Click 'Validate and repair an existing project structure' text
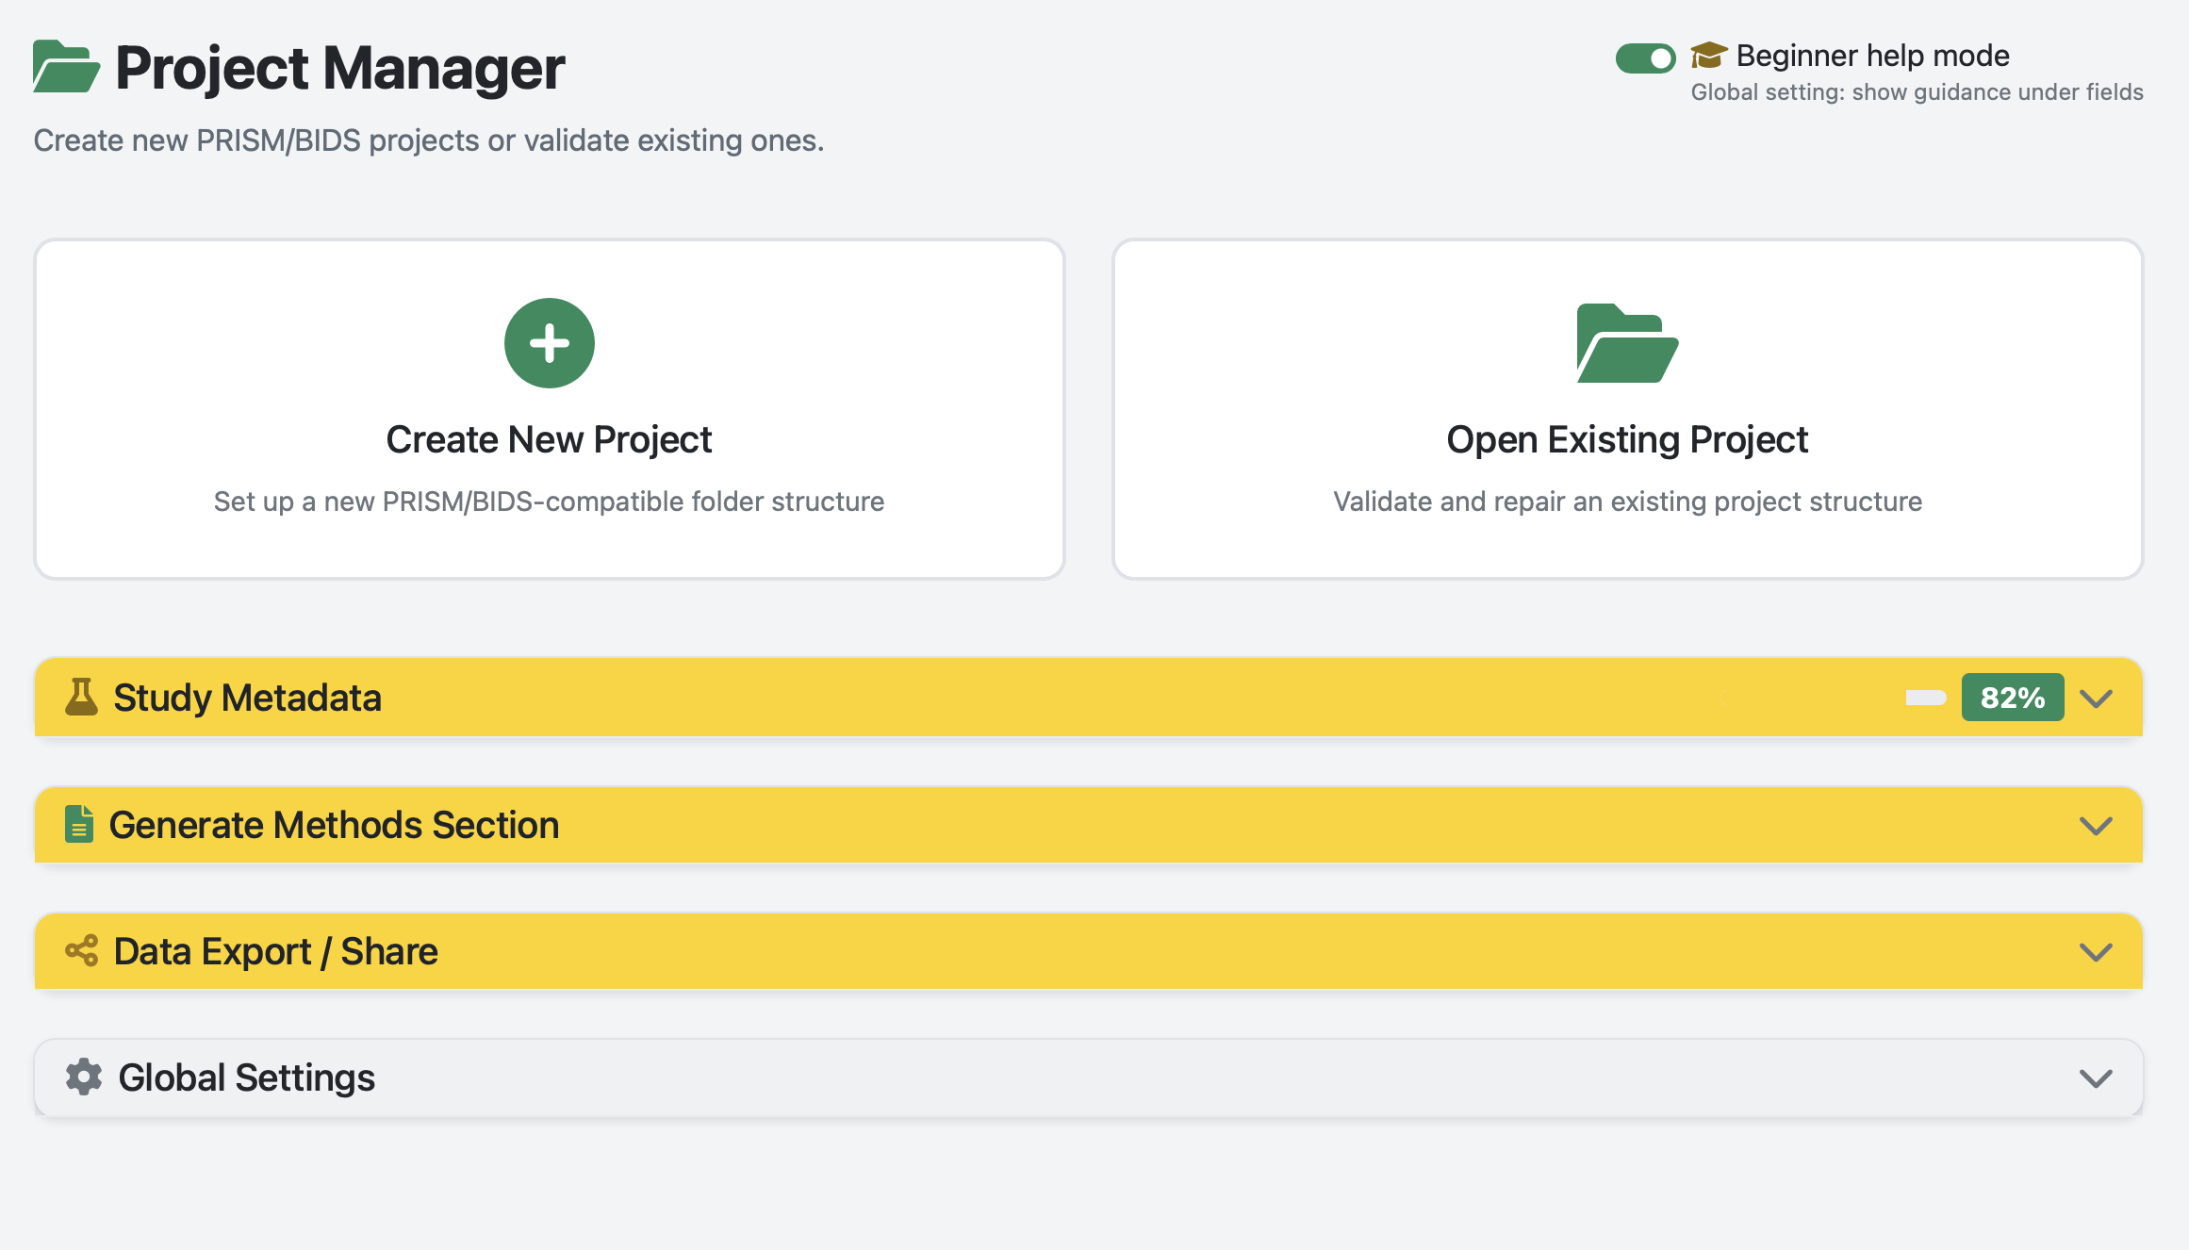Image resolution: width=2189 pixels, height=1250 pixels. (1627, 502)
